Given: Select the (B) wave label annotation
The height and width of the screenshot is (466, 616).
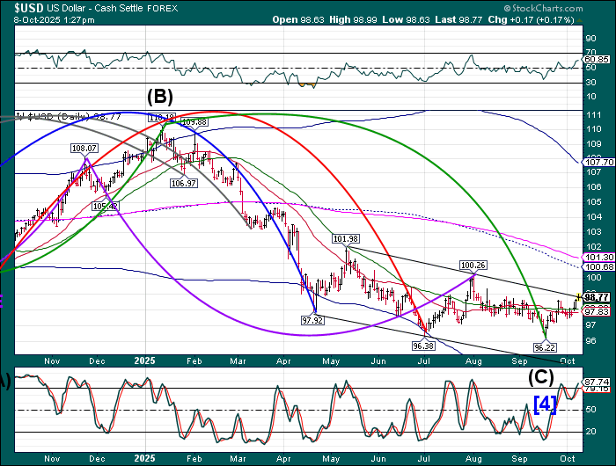Looking at the screenshot, I should pyautogui.click(x=160, y=96).
